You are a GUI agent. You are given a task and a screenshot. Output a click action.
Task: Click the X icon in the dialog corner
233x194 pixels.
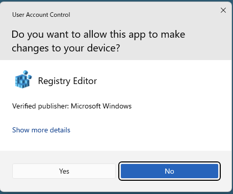pyautogui.click(x=223, y=10)
